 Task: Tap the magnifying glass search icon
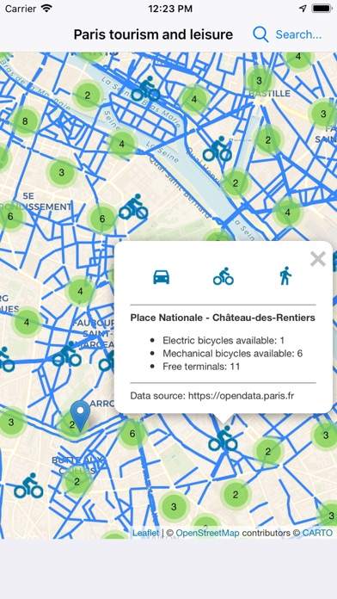260,34
